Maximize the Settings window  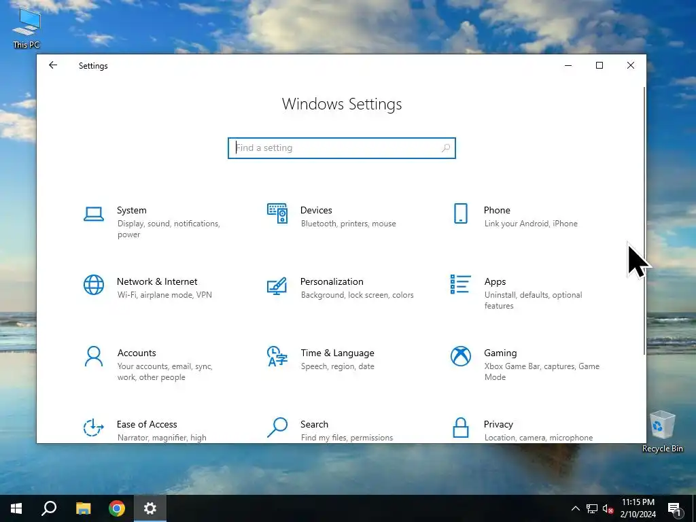point(599,65)
